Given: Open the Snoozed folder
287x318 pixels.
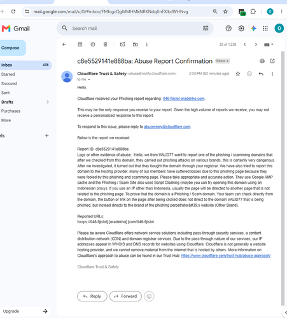Looking at the screenshot, I should click(x=9, y=83).
